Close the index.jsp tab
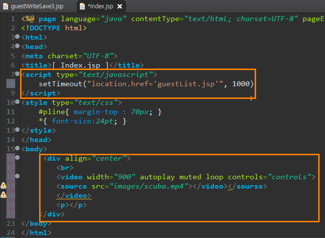This screenshot has width=325, height=238. 120,6
